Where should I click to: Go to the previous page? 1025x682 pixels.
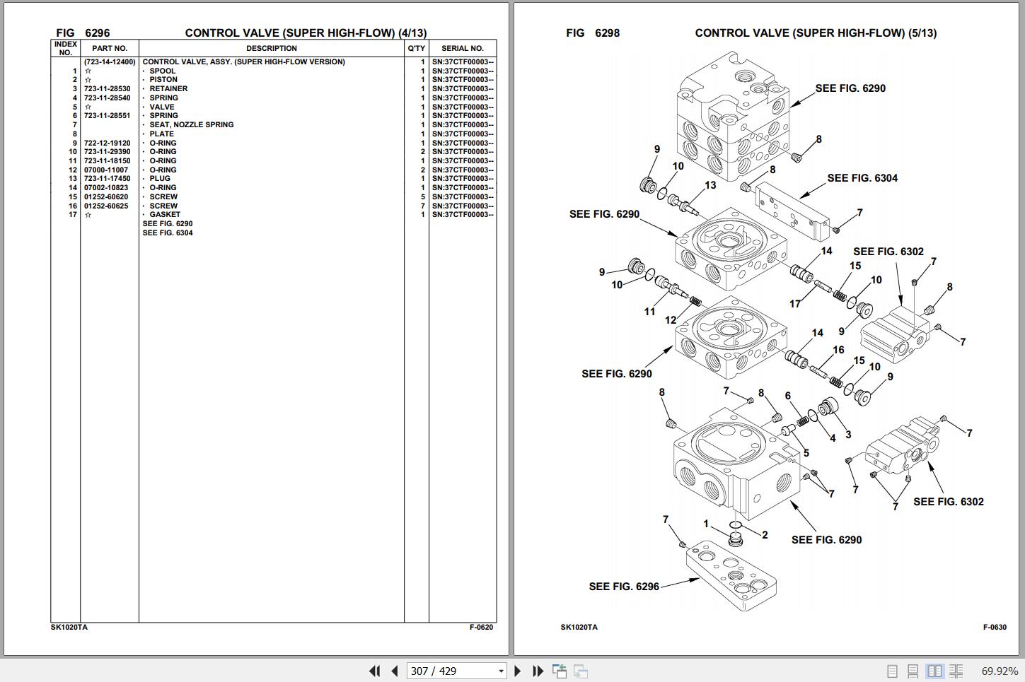tap(395, 671)
